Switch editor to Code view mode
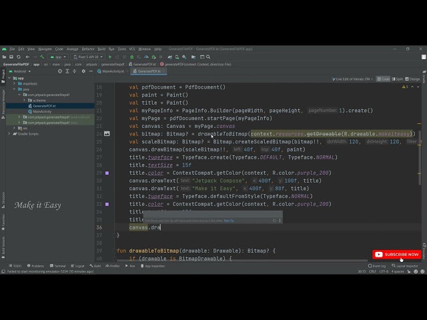The image size is (427, 320). point(383,79)
